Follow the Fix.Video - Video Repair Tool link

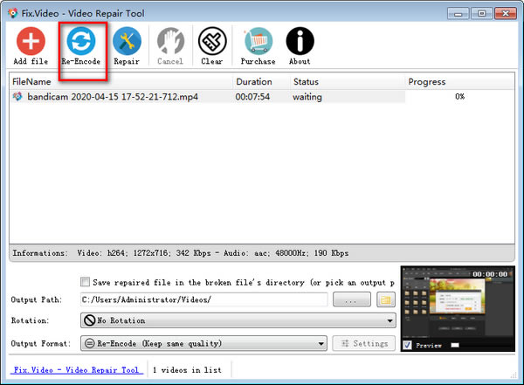point(77,370)
